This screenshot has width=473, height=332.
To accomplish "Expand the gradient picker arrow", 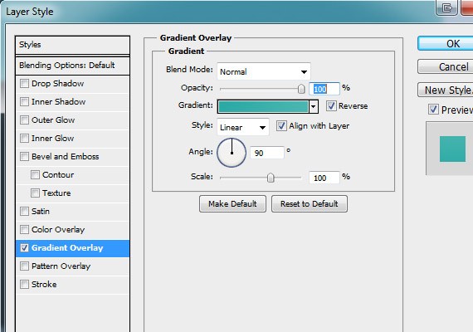I will [314, 106].
